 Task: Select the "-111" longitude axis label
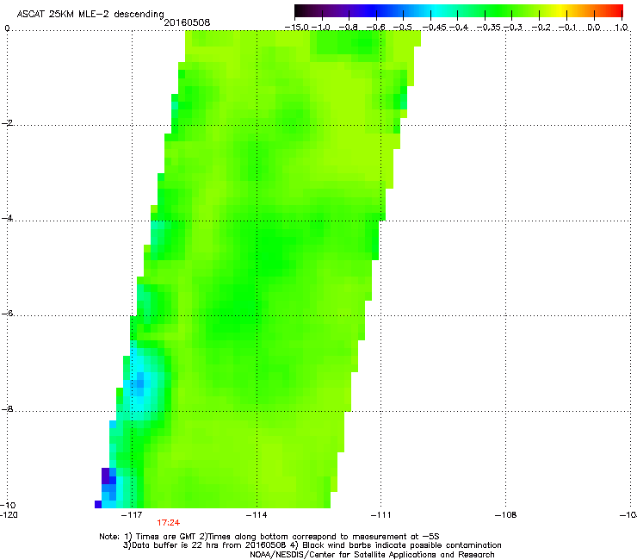[381, 515]
